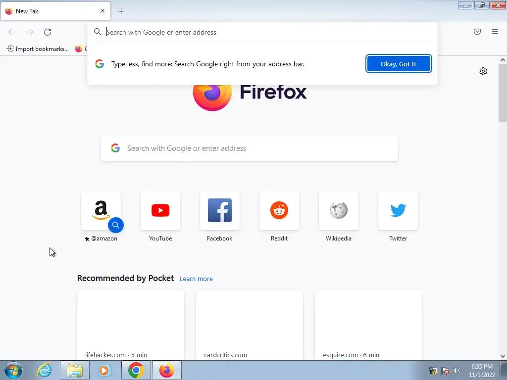The width and height of the screenshot is (507, 380).
Task: Click the scrollbar down arrow
Action: pyautogui.click(x=503, y=356)
